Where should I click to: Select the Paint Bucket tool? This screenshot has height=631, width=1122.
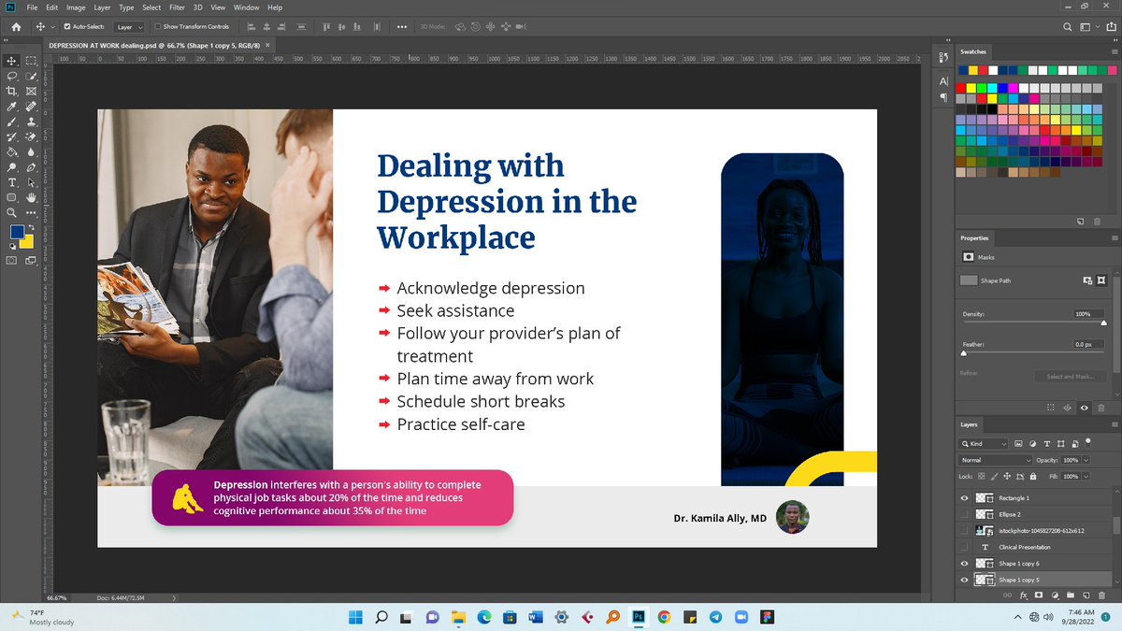[13, 152]
